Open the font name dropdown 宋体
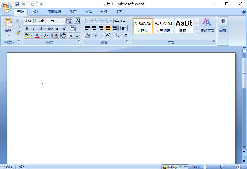The width and height of the screenshot is (247, 169). point(48,21)
